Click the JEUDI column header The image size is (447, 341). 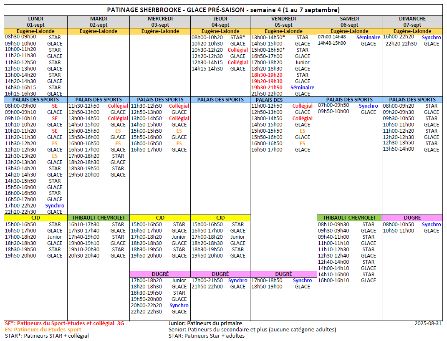coord(220,18)
